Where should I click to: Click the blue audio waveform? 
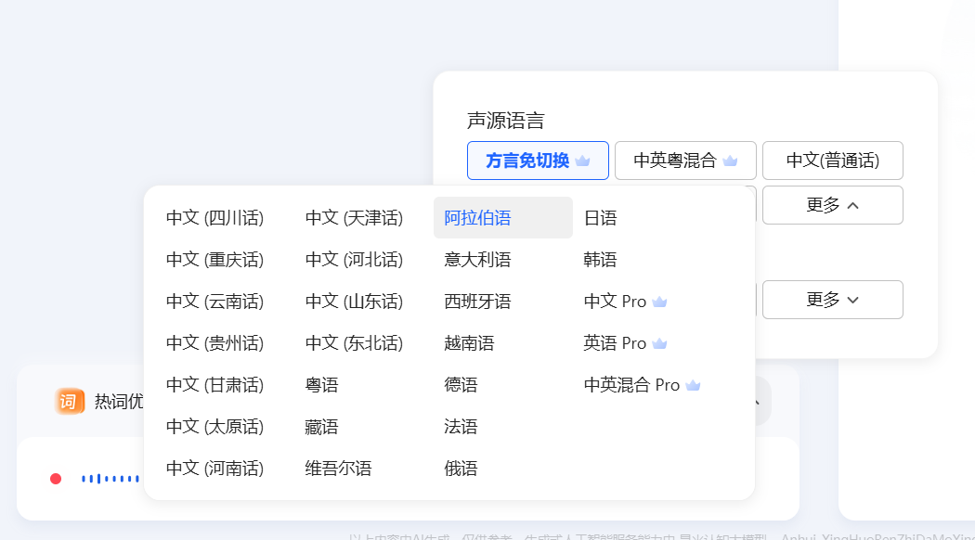tap(110, 479)
